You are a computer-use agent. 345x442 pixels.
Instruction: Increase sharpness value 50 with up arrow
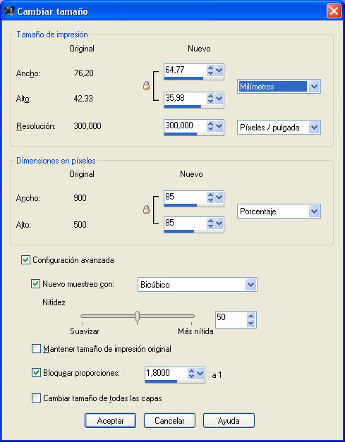pos(250,316)
